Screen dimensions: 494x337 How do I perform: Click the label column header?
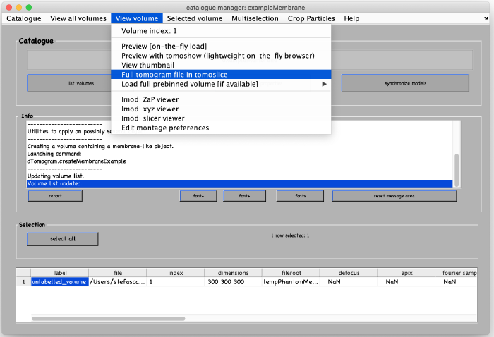tap(60, 273)
